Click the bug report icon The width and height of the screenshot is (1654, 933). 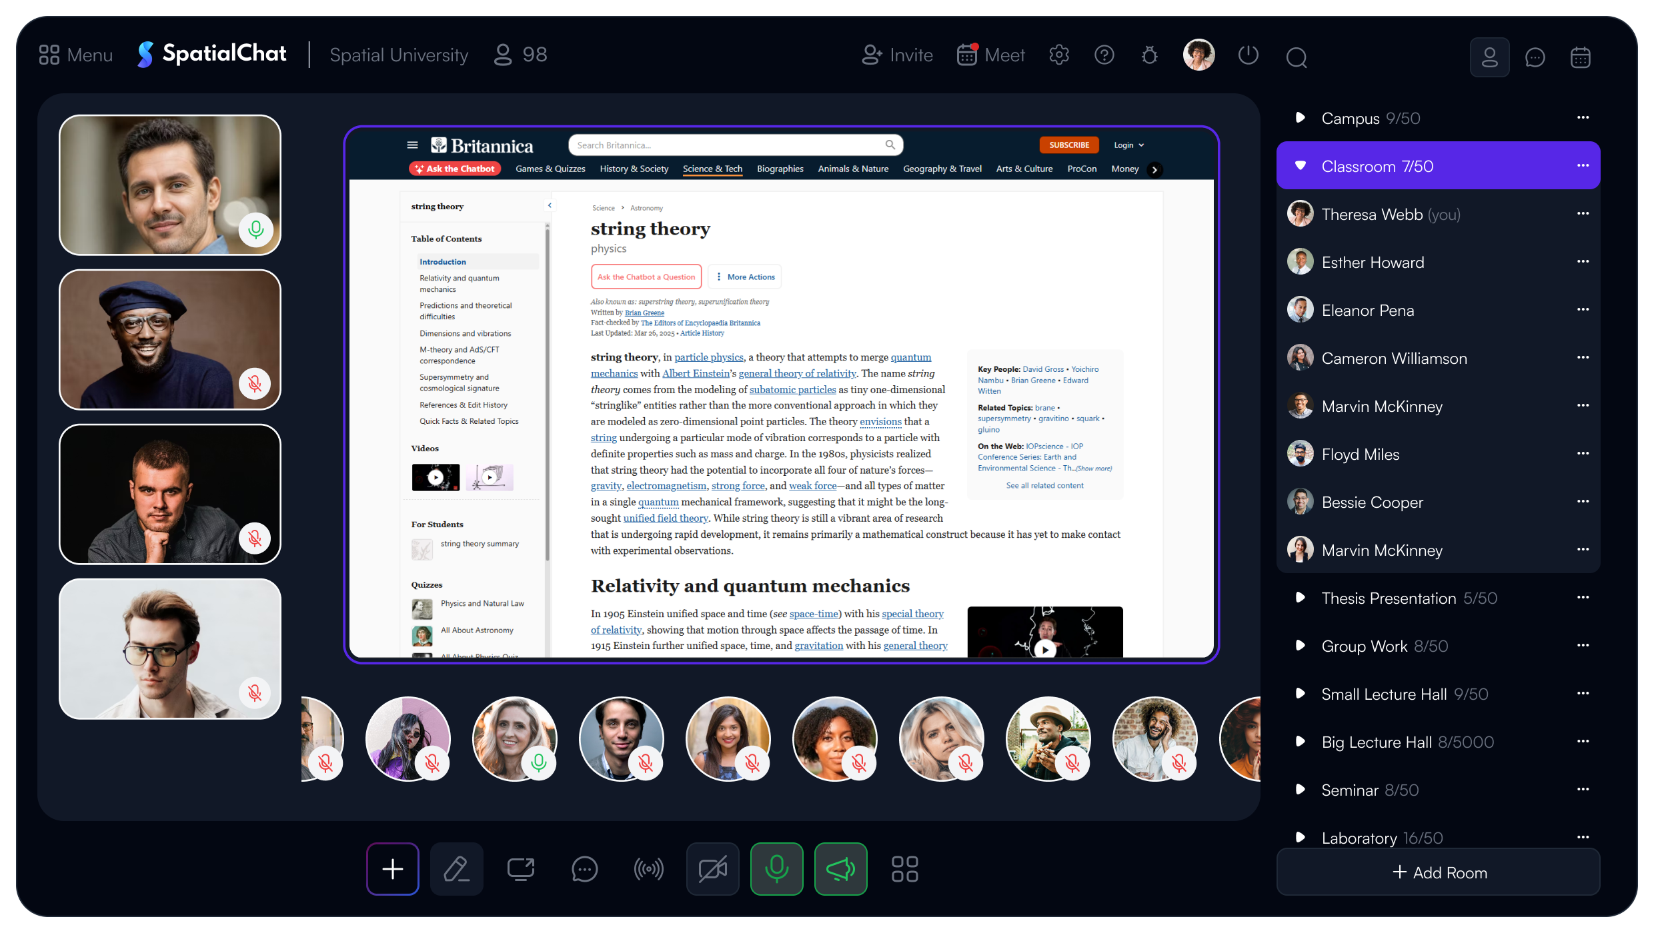coord(1150,55)
